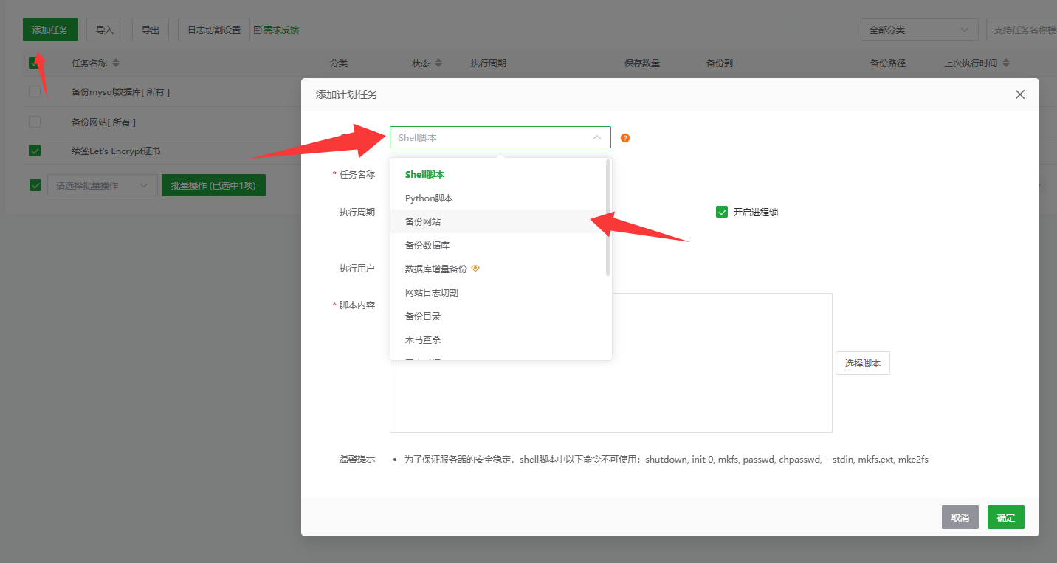
Task: Click sort icon next to 状态 column
Action: coord(438,63)
